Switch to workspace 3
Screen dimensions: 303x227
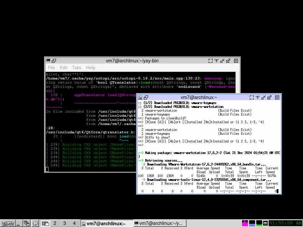point(65,223)
